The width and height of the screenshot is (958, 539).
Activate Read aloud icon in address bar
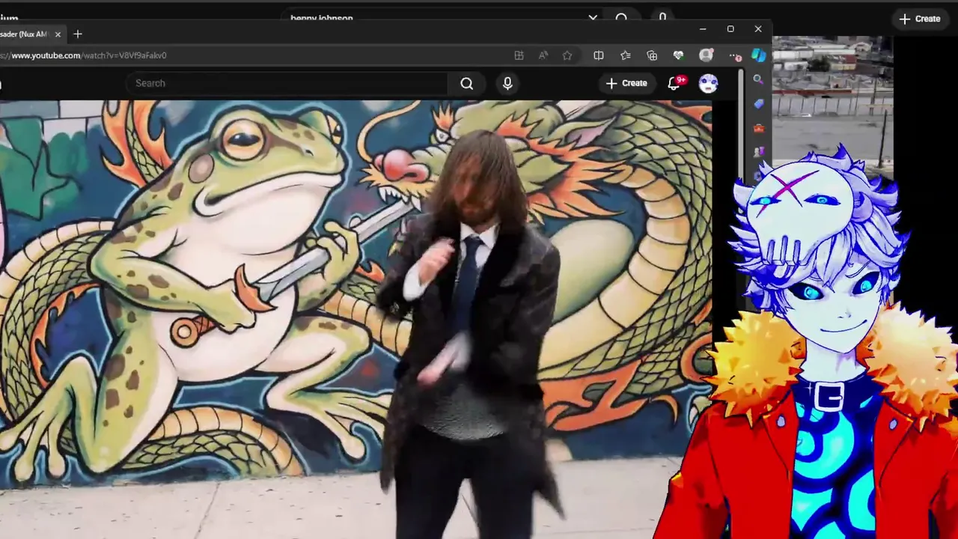[543, 55]
